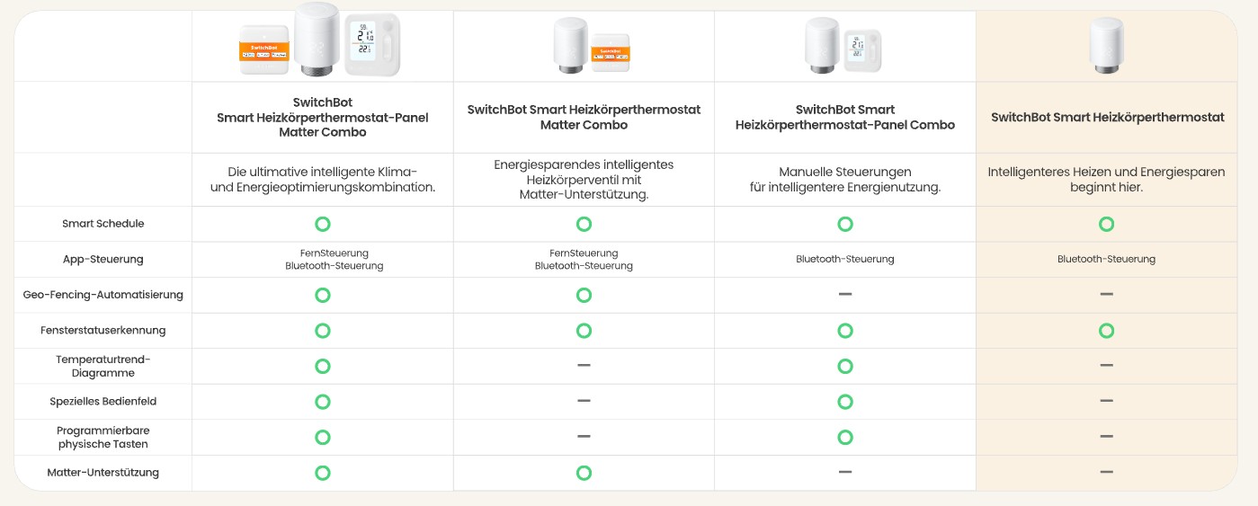Click Geo-Fencing dash in Panel Combo column
Viewport: 1258px width, 506px height.
tap(845, 295)
